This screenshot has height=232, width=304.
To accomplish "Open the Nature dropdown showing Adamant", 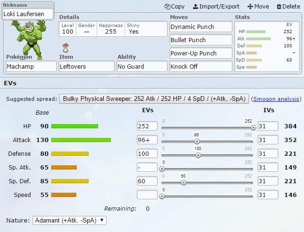I will 70,220.
